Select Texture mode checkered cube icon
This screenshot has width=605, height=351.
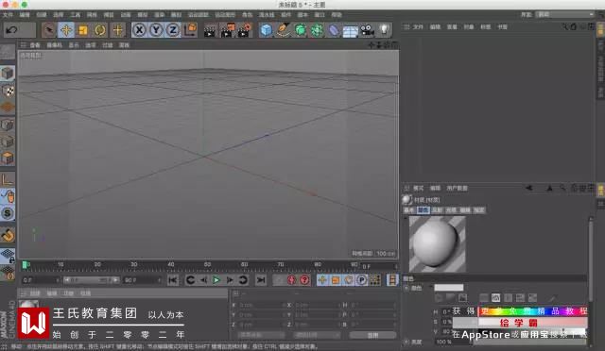(x=8, y=91)
